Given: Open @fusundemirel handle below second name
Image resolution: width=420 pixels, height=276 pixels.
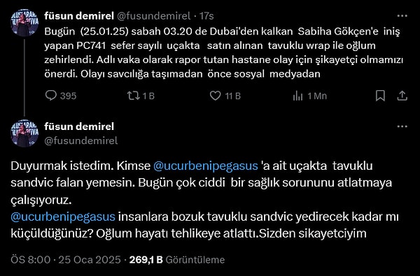Looking at the screenshot, I should [x=81, y=140].
